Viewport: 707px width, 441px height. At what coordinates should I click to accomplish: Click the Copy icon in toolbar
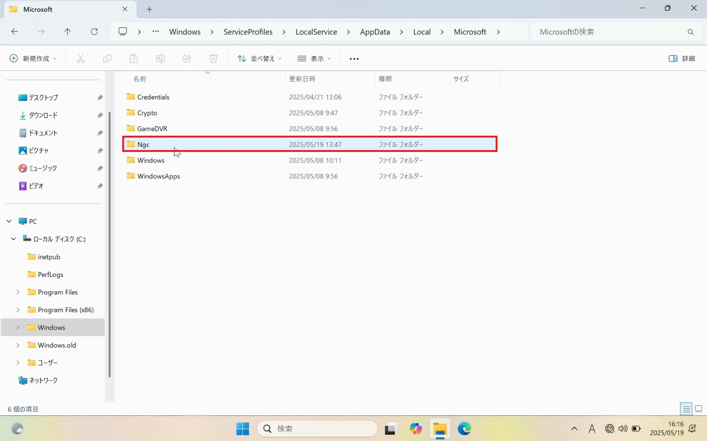pos(107,58)
